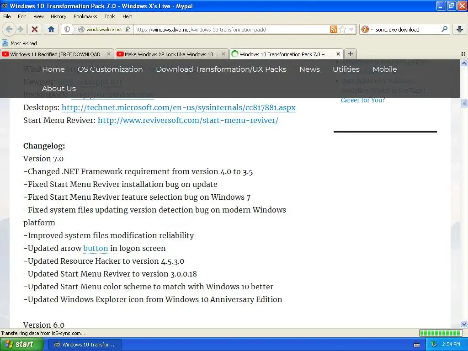The image size is (468, 351).
Task: Click the 'Version 6.0' text
Action: pyautogui.click(x=44, y=325)
